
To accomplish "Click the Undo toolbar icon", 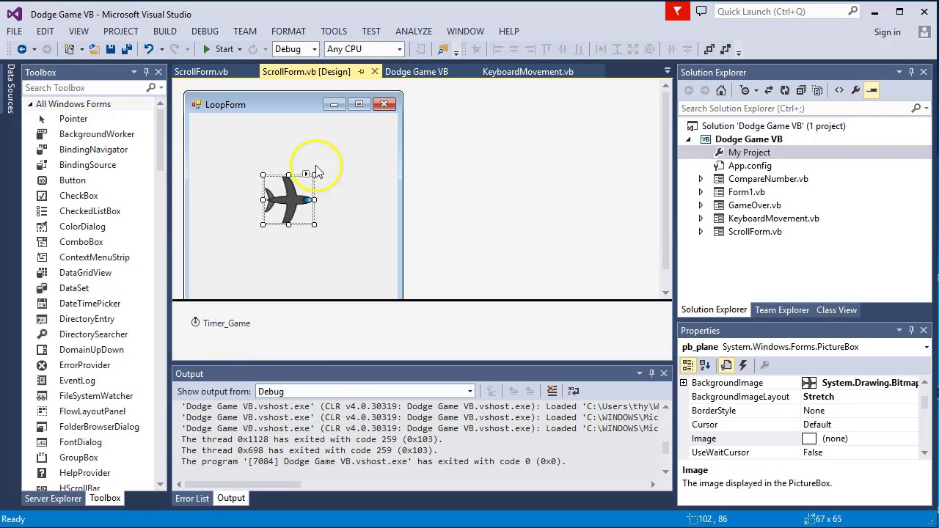I will point(148,49).
